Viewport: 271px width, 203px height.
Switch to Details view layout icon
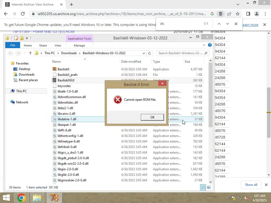[203, 187]
